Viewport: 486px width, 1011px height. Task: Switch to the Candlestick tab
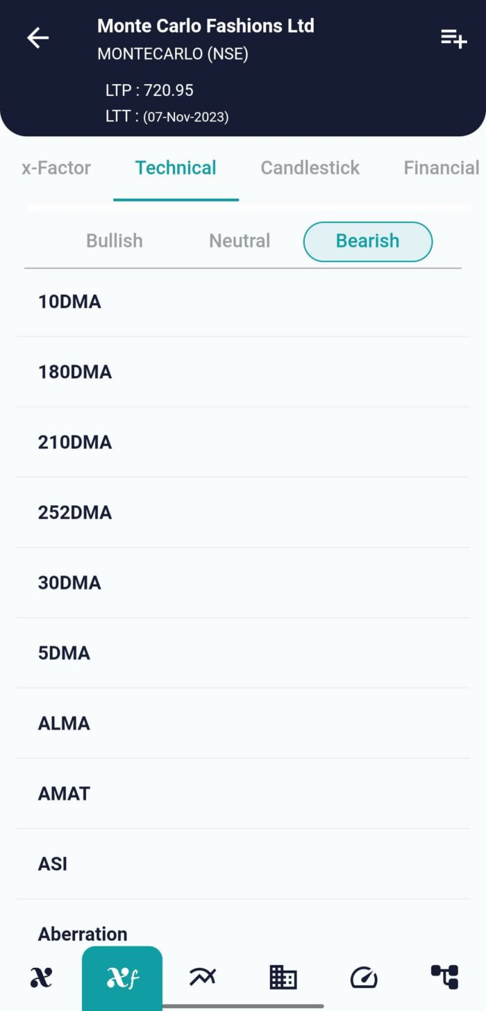point(310,168)
